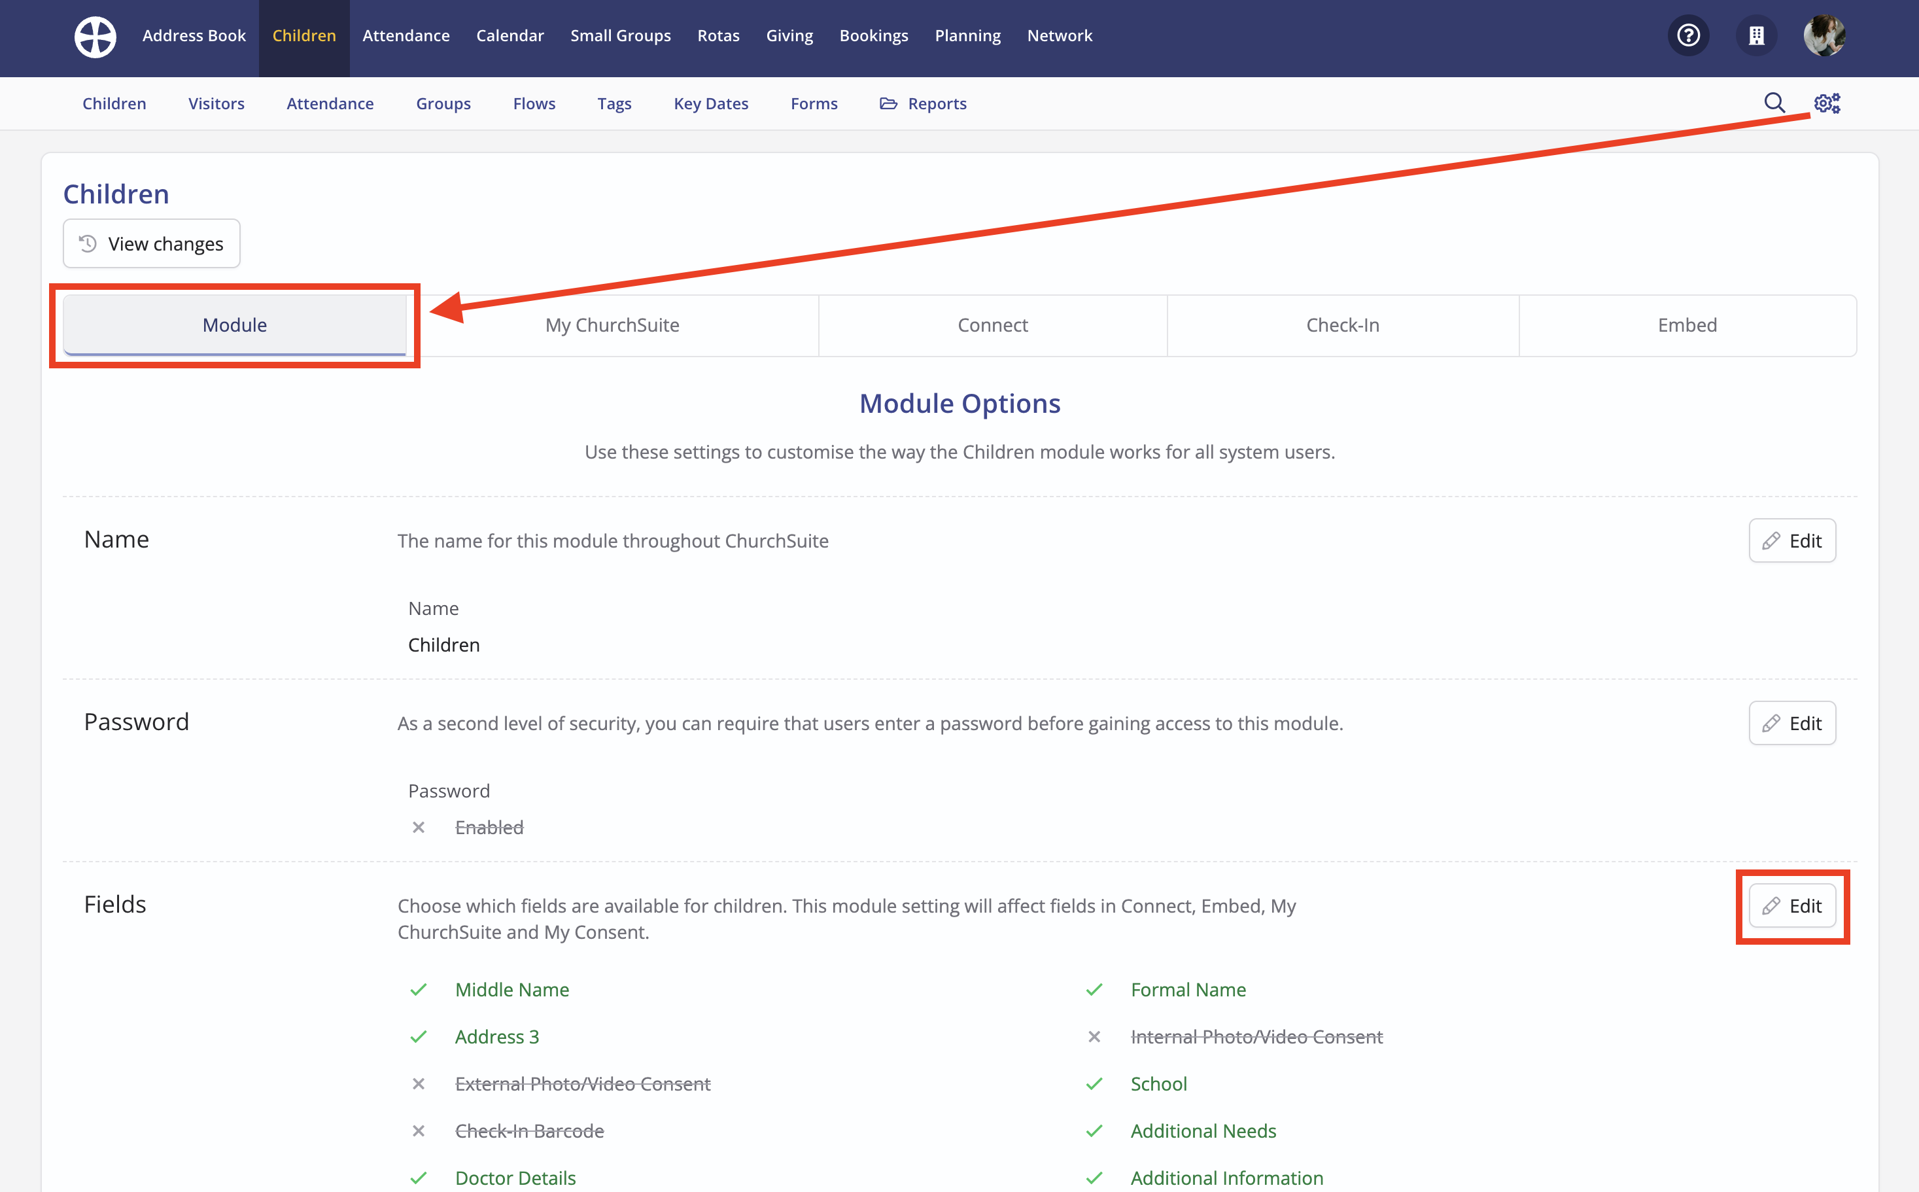
Task: Click the Check-In Barcode entry
Action: pos(529,1131)
